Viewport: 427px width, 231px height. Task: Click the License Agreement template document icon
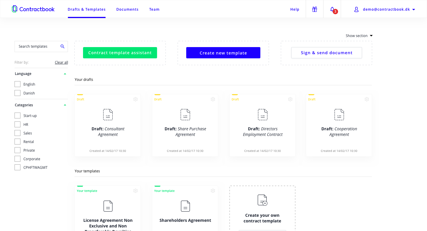pos(108,206)
